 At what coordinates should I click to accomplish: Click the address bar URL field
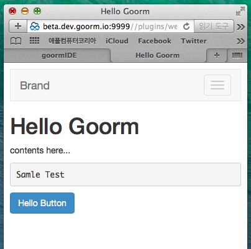click(110, 26)
